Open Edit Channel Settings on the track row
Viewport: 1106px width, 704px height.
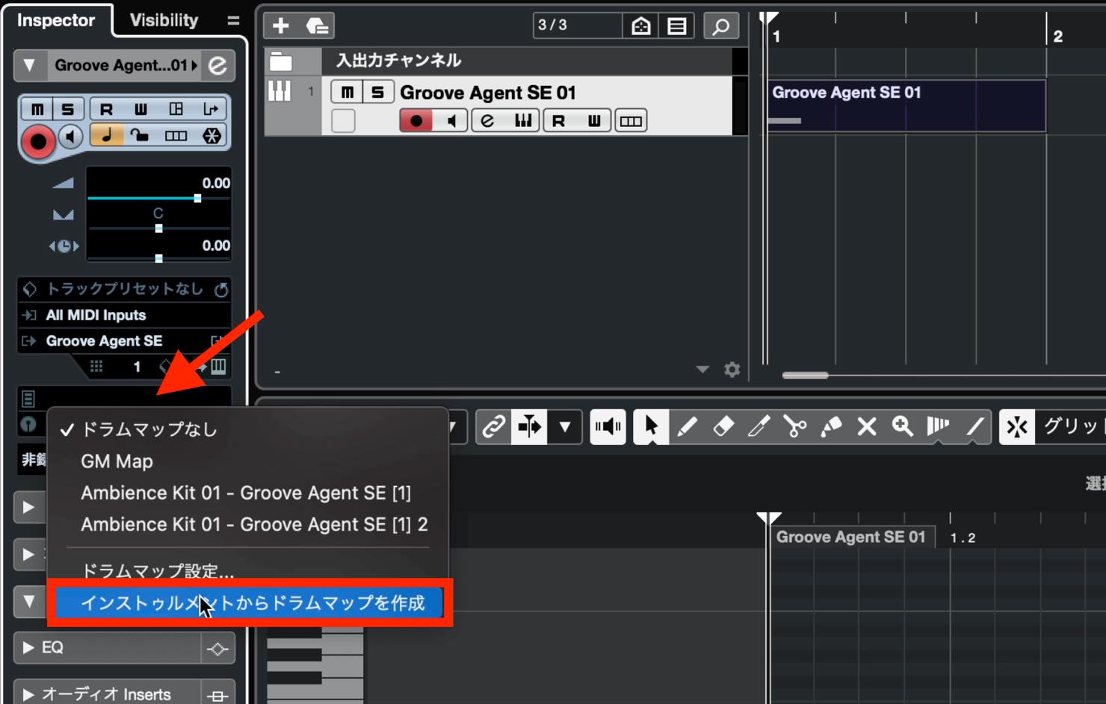(488, 120)
